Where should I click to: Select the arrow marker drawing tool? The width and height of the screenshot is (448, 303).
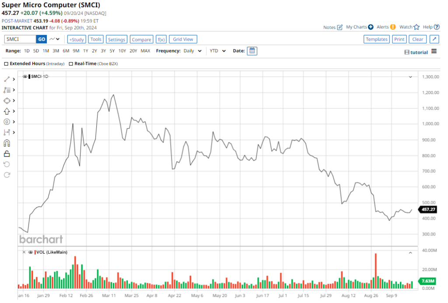pos(7,111)
